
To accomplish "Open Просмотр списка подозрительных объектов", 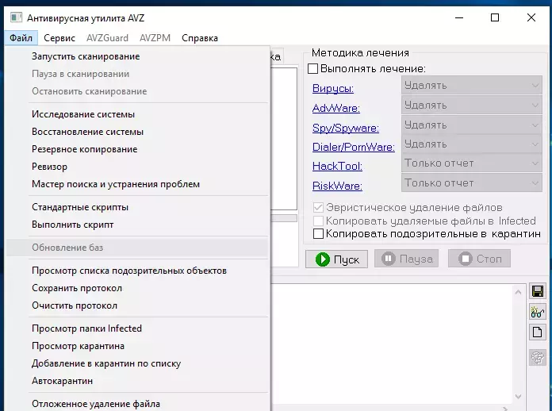I will point(137,271).
